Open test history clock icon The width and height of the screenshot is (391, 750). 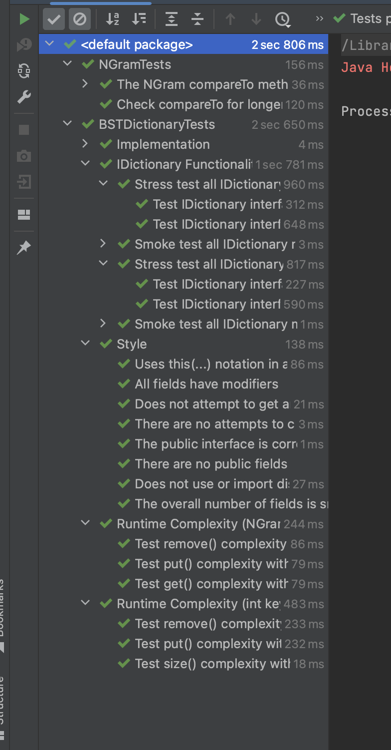[282, 19]
